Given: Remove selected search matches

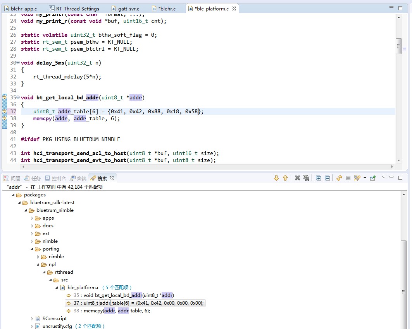Looking at the screenshot, I should click(297, 178).
